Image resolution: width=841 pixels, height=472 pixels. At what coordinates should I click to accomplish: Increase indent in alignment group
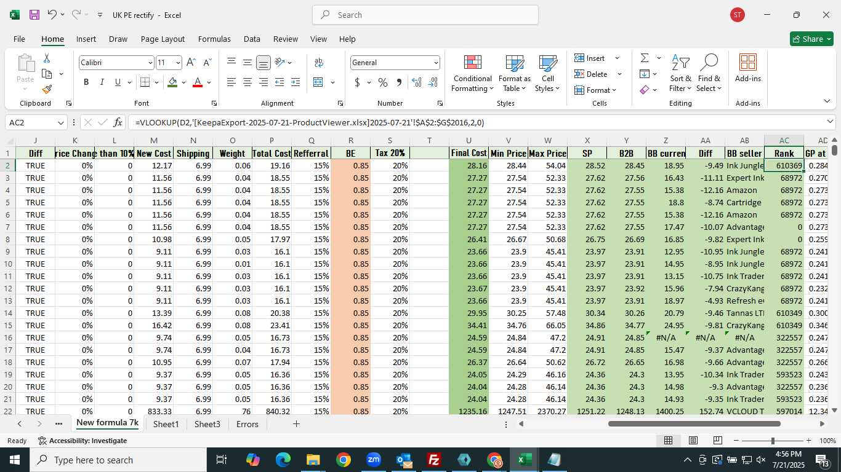296,82
